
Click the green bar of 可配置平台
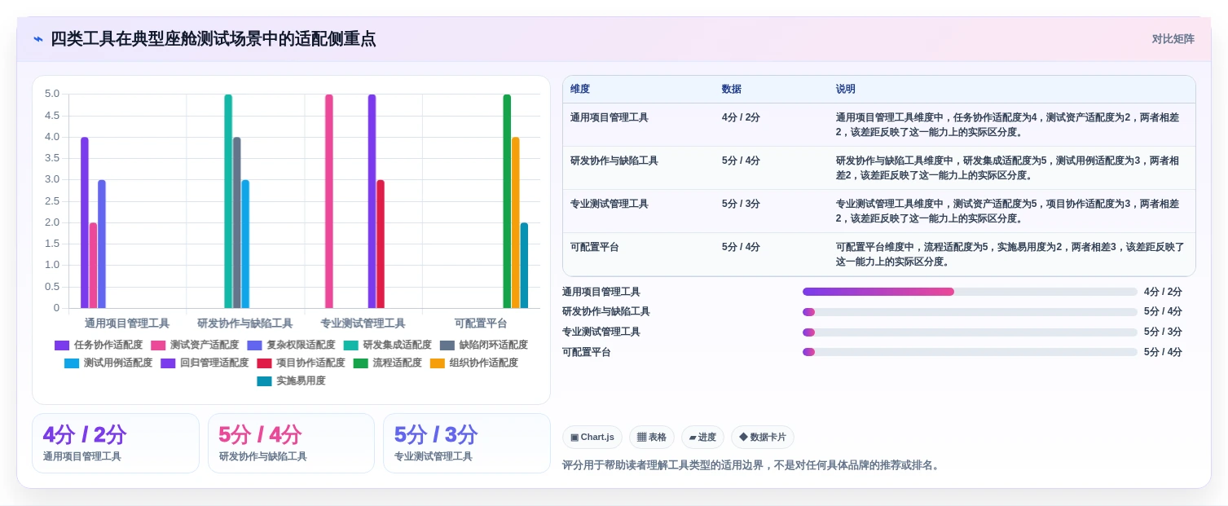click(507, 201)
